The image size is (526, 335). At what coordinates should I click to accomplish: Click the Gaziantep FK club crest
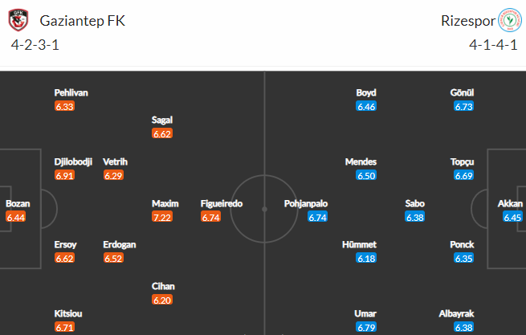(x=18, y=20)
